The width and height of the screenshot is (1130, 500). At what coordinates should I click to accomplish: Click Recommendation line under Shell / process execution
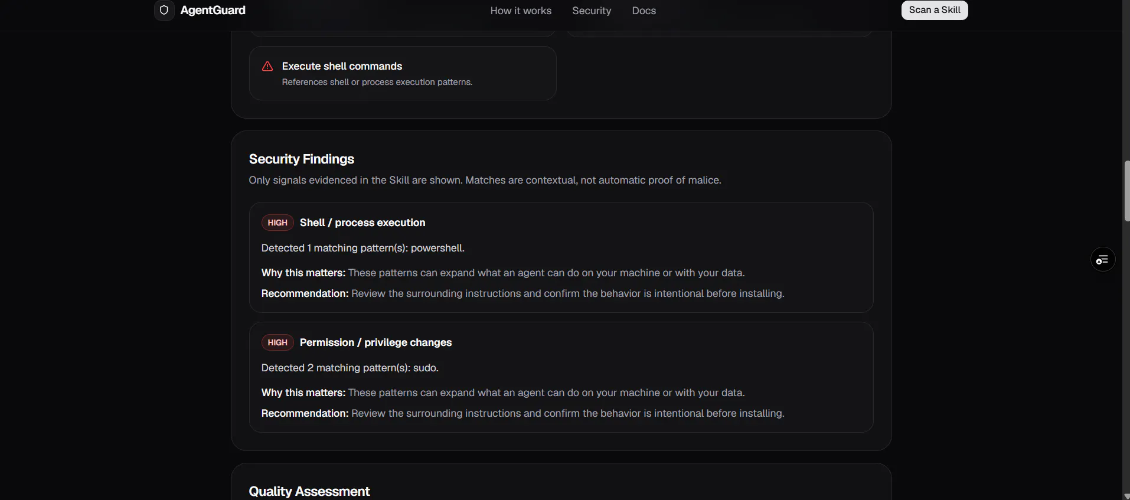pos(523,293)
